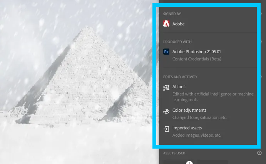Click 'Changed tone, saturation, etc.' description
The width and height of the screenshot is (266, 164).
click(200, 117)
